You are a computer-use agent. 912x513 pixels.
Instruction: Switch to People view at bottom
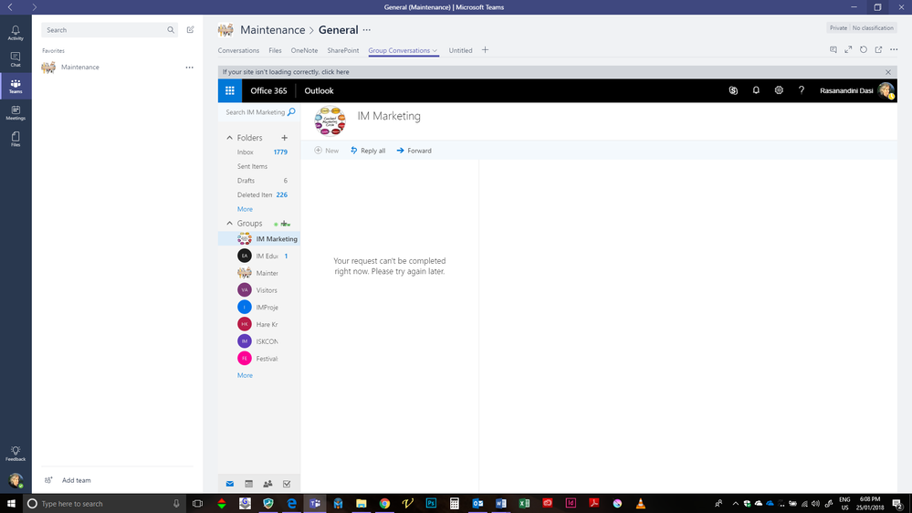(x=267, y=484)
